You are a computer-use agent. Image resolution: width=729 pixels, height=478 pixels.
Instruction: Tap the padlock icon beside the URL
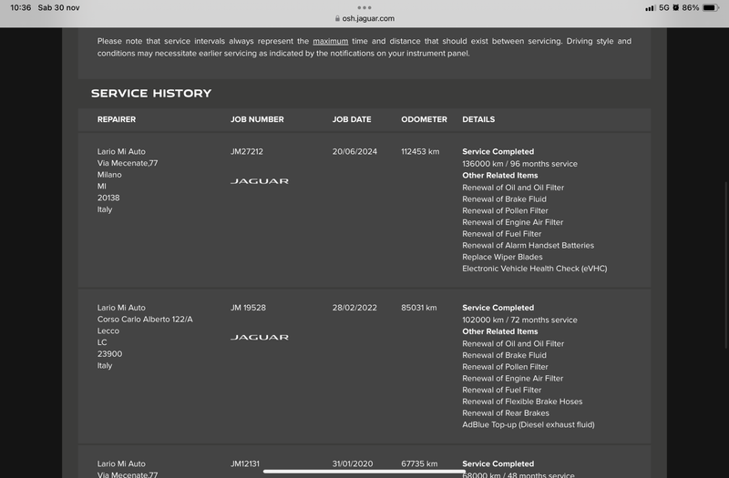click(337, 18)
